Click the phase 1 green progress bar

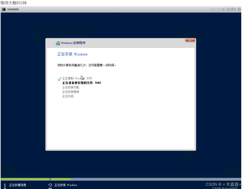(x=25, y=179)
